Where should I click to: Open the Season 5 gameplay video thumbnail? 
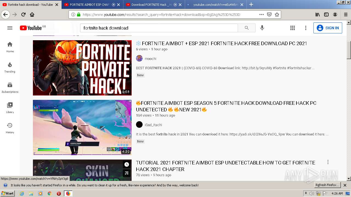[82, 128]
